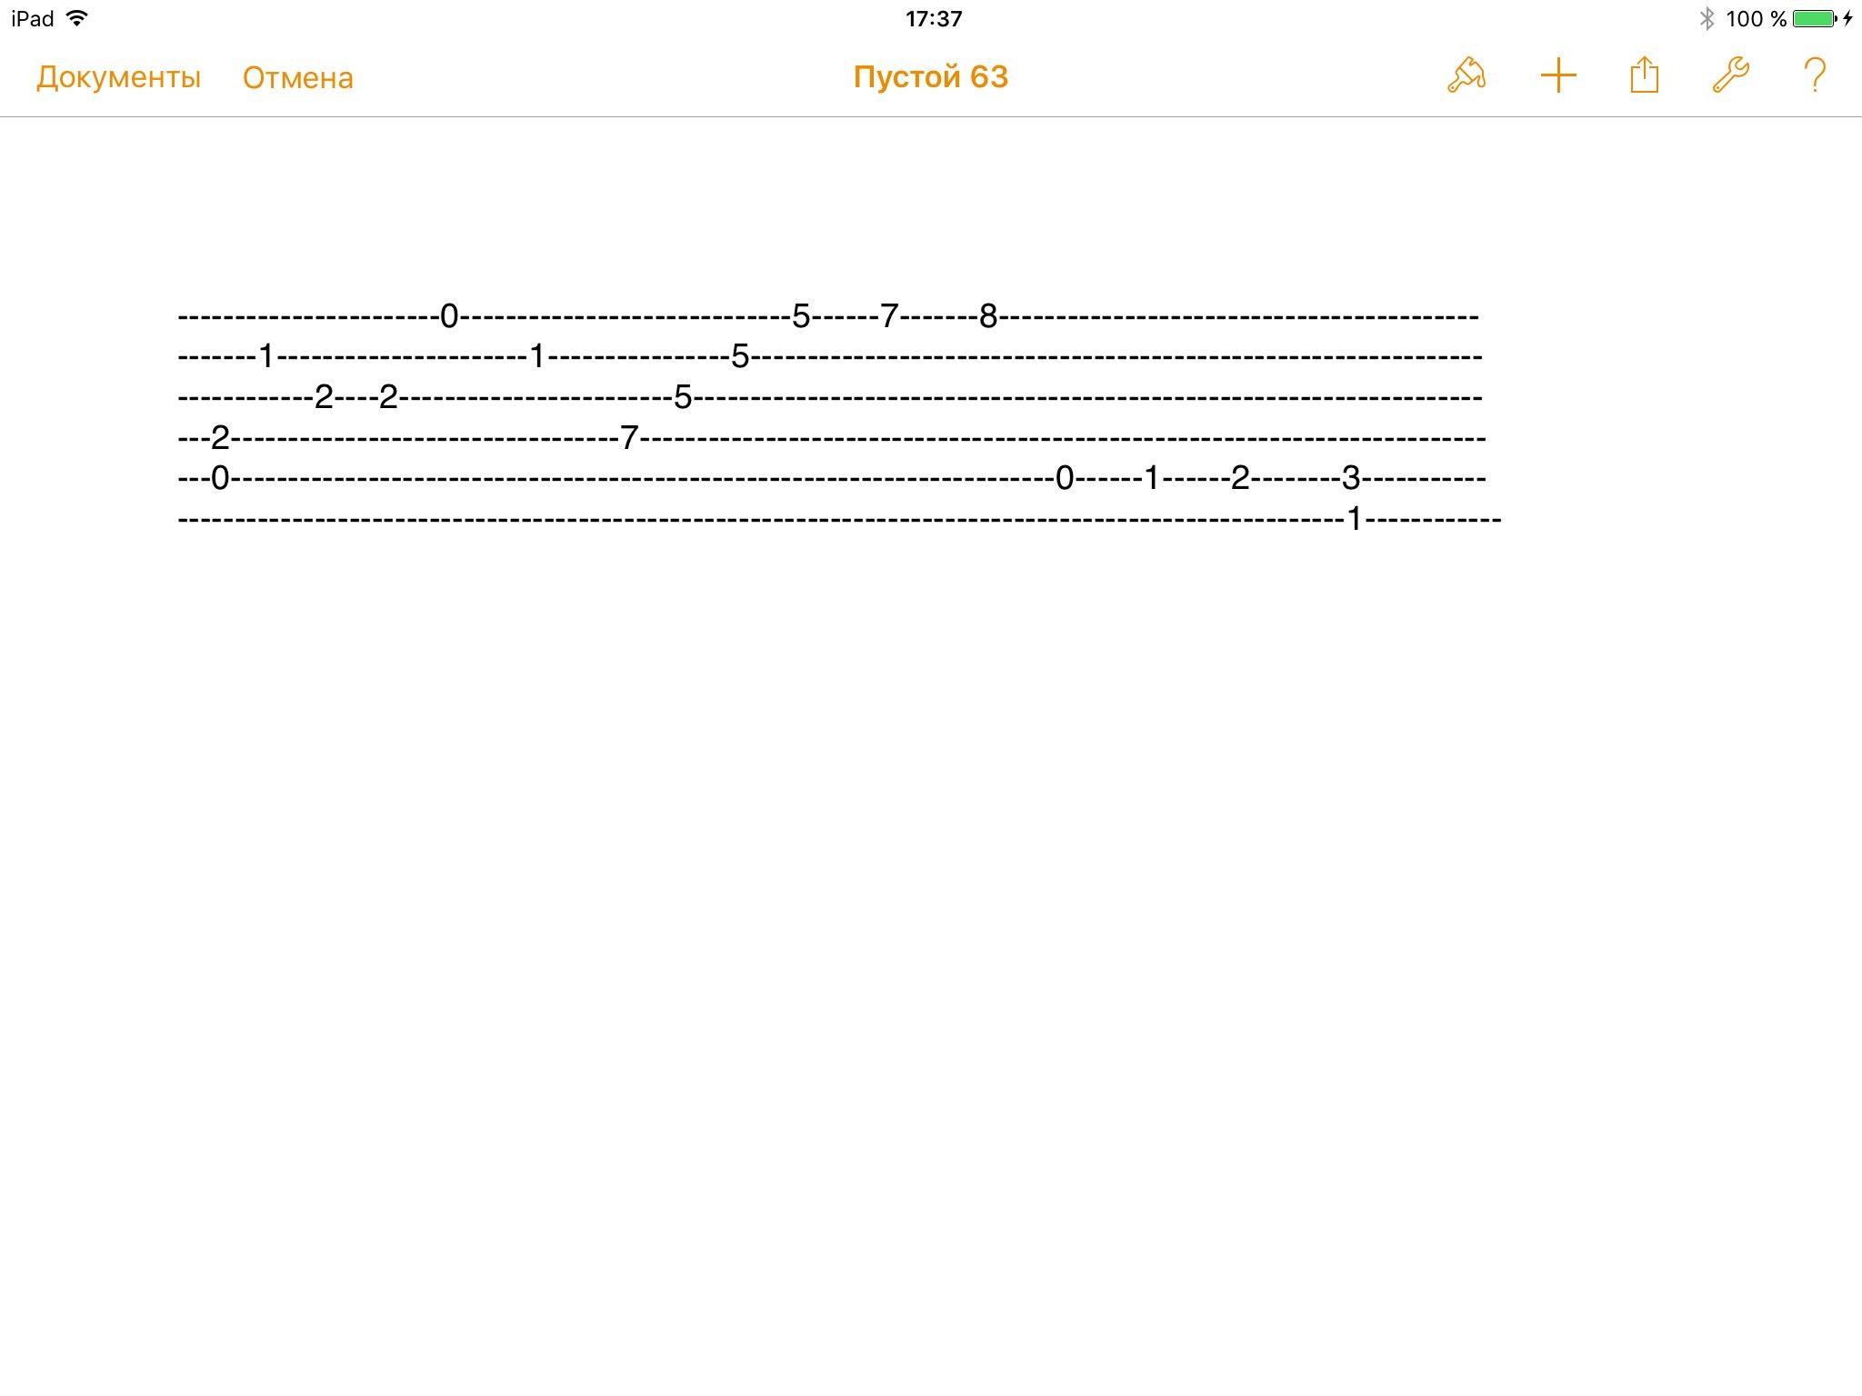Viewport: 1862px width, 1396px height.
Task: Place cursor at first 0 on top line
Action: point(449,316)
